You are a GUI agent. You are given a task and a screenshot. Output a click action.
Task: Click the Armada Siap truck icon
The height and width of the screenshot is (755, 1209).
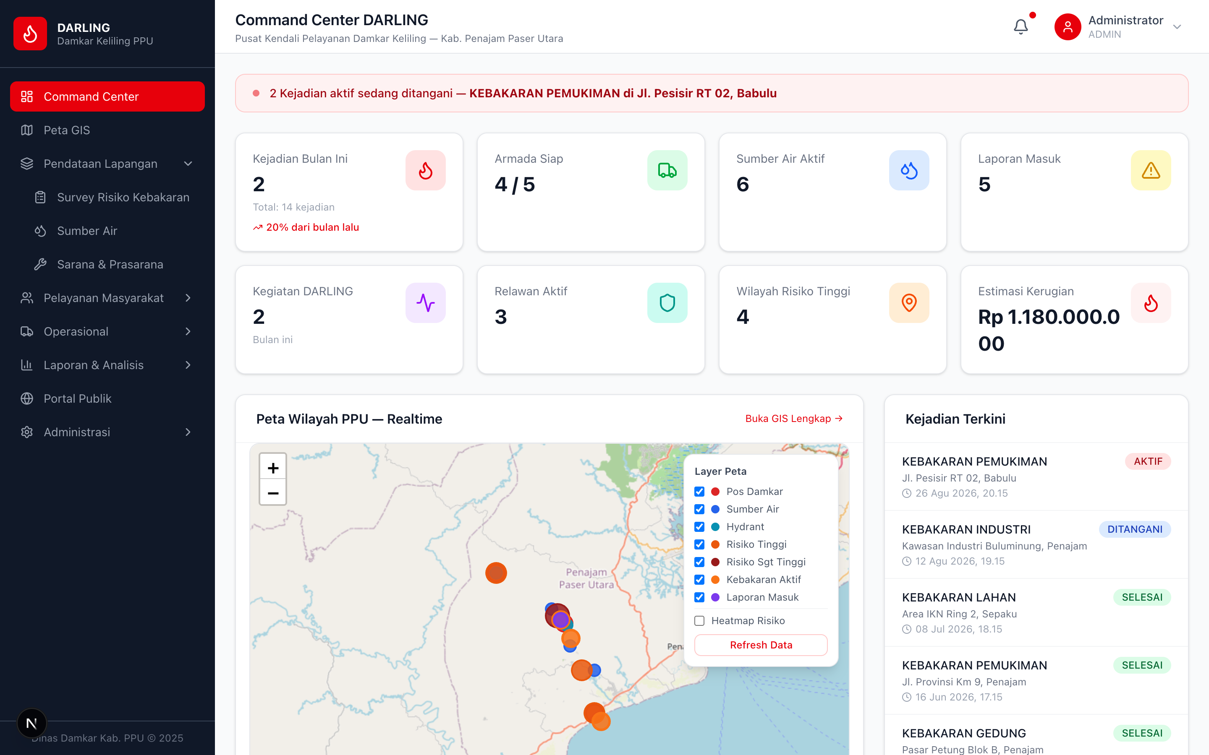coord(667,170)
